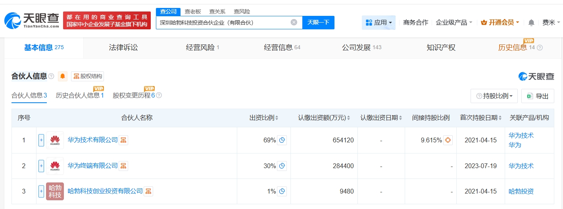563x209 pixels.
Task: View the pie chart icon for 1% share
Action: [282, 191]
